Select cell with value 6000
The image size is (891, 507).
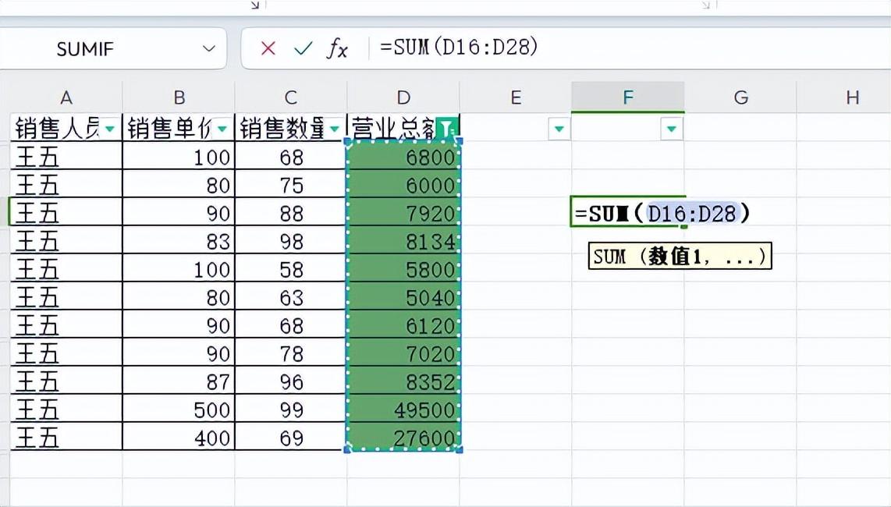pyautogui.click(x=403, y=184)
